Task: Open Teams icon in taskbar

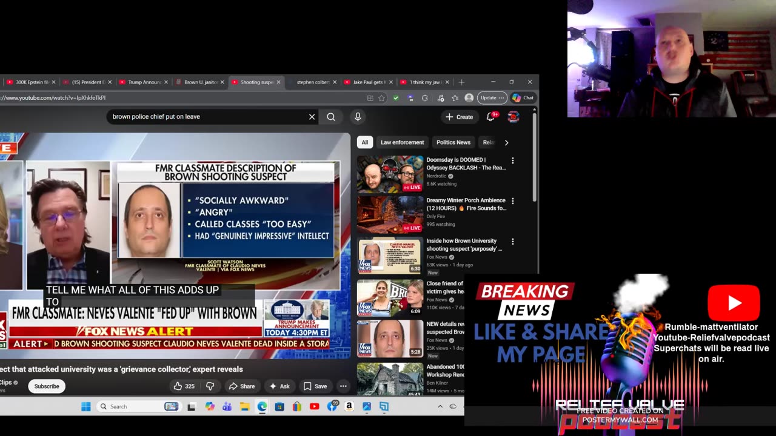Action: click(x=227, y=406)
